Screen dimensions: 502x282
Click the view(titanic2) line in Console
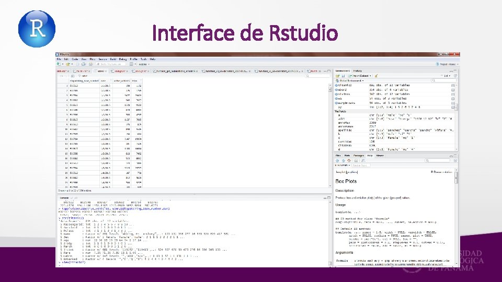click(73, 263)
